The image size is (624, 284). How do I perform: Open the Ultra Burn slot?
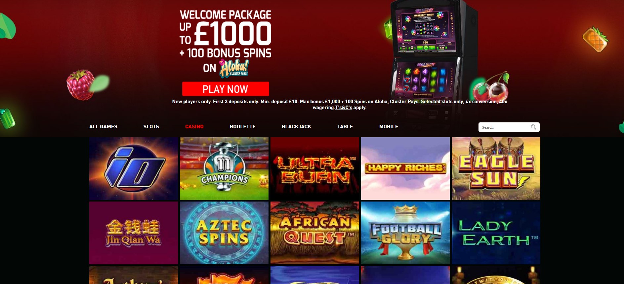315,169
